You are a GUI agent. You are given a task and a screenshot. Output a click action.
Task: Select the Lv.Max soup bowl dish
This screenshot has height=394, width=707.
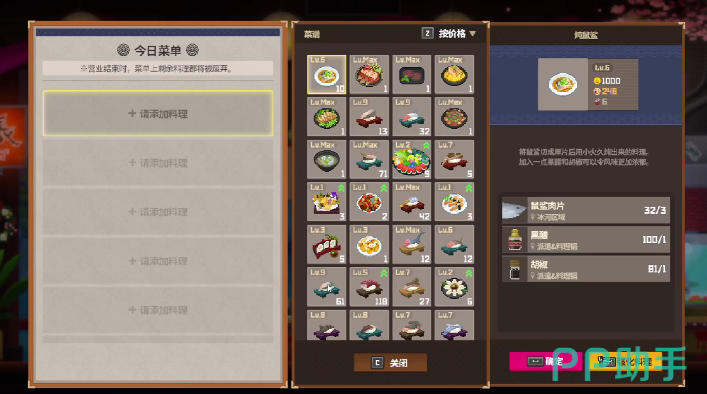[326, 159]
